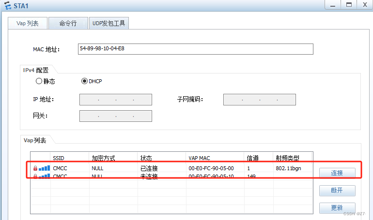Open the 命令行 command line tab
Screen dimensions: 373x220
(68, 23)
